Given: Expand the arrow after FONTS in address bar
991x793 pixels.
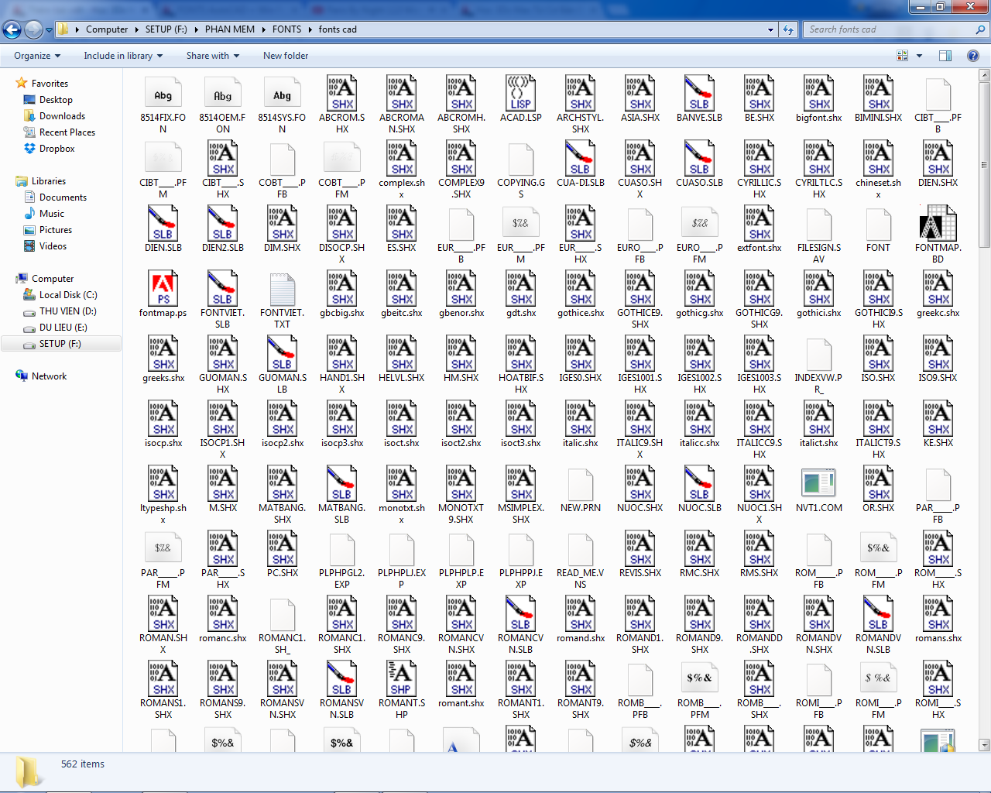Looking at the screenshot, I should pos(310,29).
